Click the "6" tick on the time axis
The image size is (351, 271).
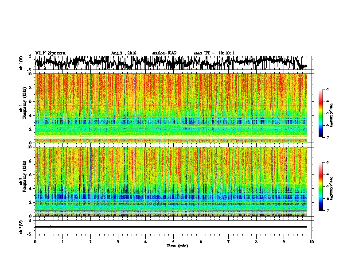pyautogui.click(x=201, y=242)
